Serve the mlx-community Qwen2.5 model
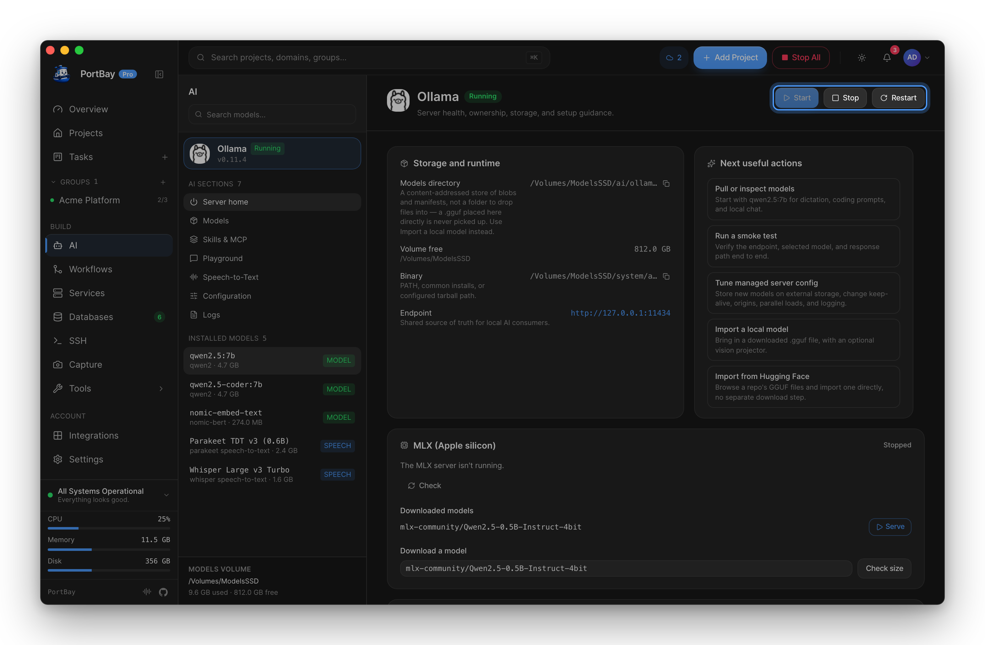985x645 pixels. click(x=890, y=527)
